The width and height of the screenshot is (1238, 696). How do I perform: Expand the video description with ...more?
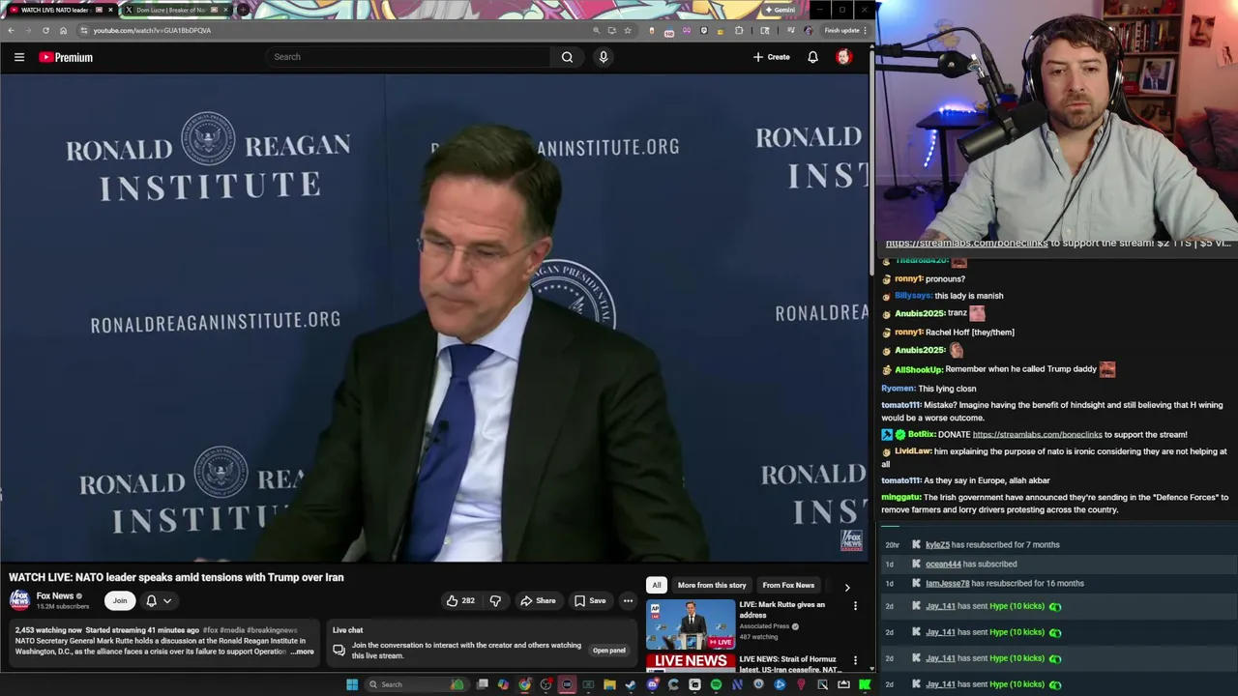coord(303,652)
